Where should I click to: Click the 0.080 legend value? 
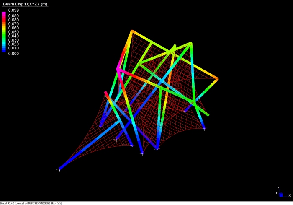click(x=13, y=20)
